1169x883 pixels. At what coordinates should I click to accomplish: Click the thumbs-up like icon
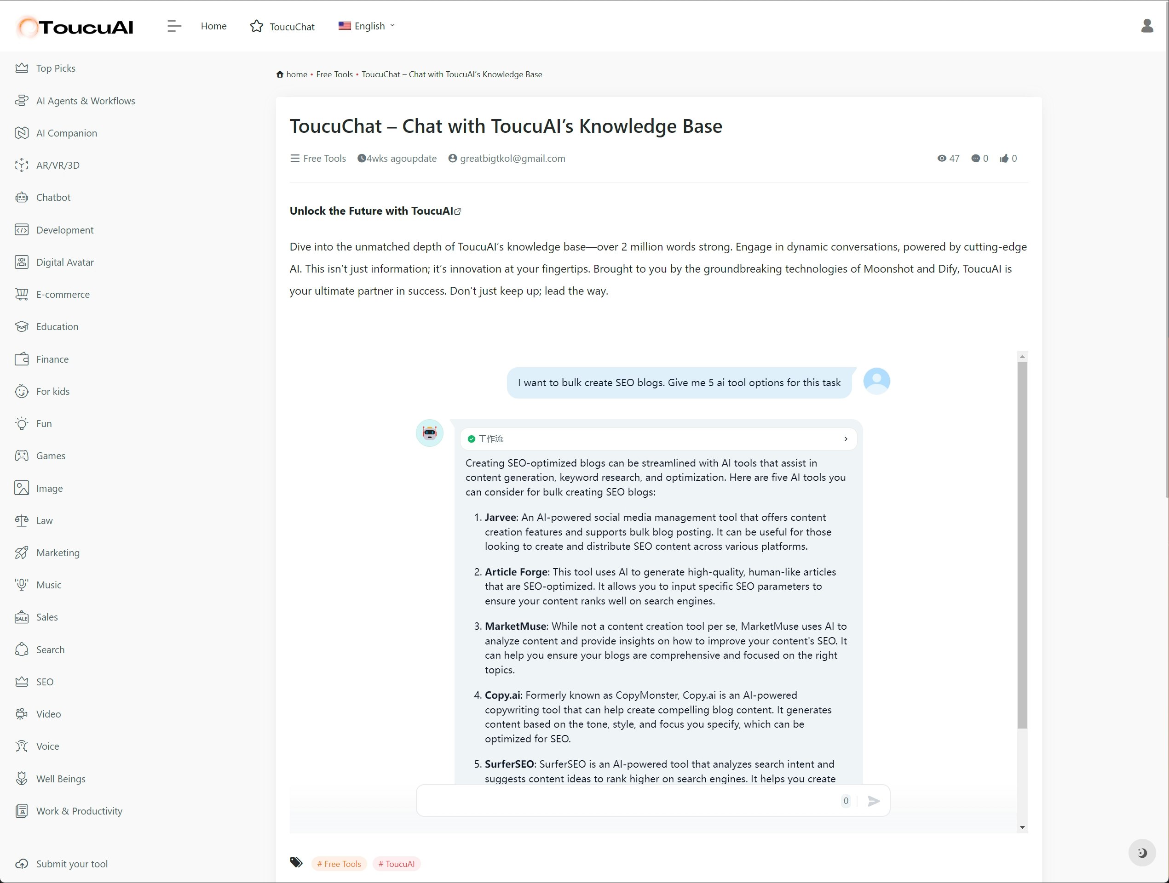[1004, 159]
